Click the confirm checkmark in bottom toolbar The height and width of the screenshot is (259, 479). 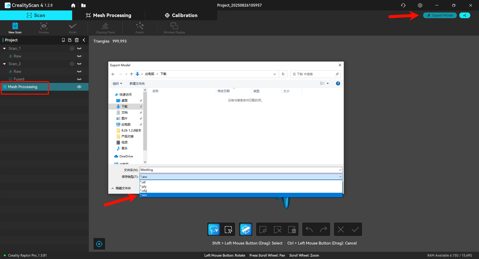point(355,229)
